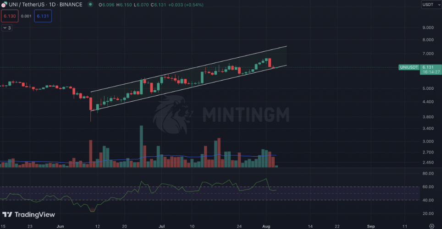
Task: Click the 1D interval in the title
Action: 52,5
